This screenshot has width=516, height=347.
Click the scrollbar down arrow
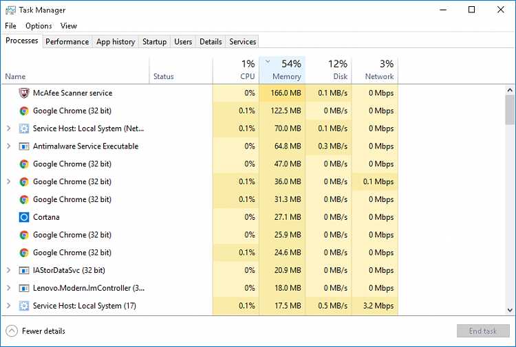510,310
